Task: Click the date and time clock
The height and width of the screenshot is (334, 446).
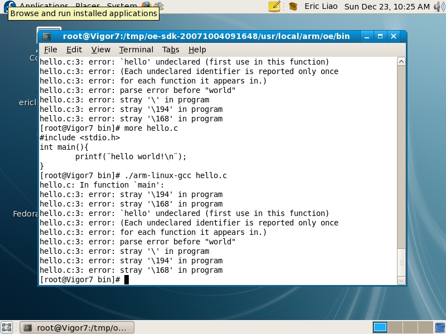Action: 387,7
